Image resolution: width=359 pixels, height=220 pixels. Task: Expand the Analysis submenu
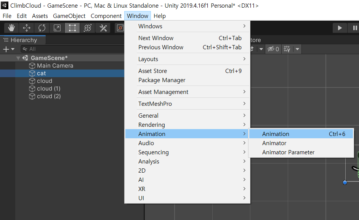point(188,161)
